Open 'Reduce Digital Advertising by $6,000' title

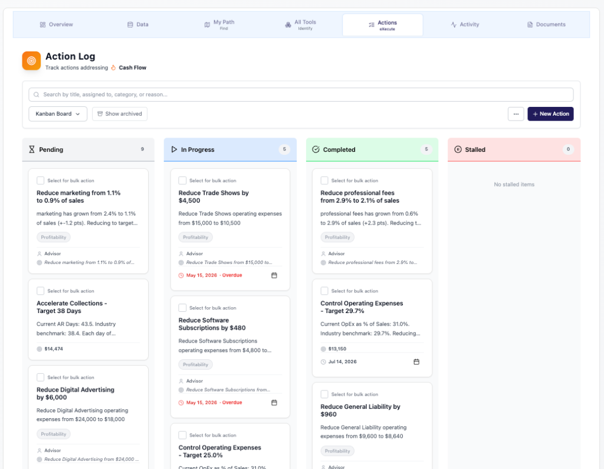point(75,393)
